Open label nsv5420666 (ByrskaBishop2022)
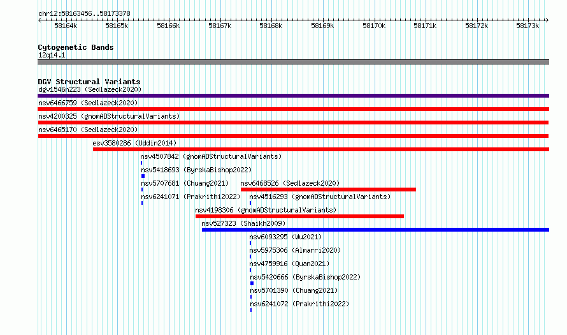The width and height of the screenshot is (567, 335). coord(306,277)
